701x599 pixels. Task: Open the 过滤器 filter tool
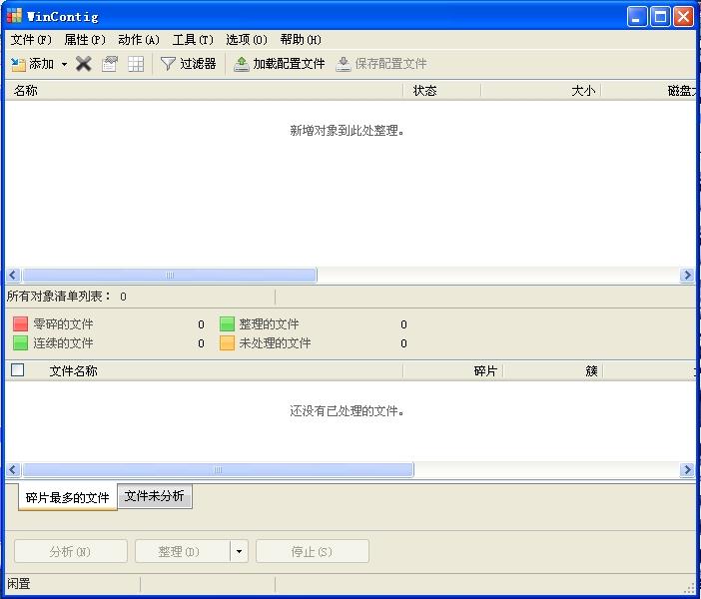point(188,64)
